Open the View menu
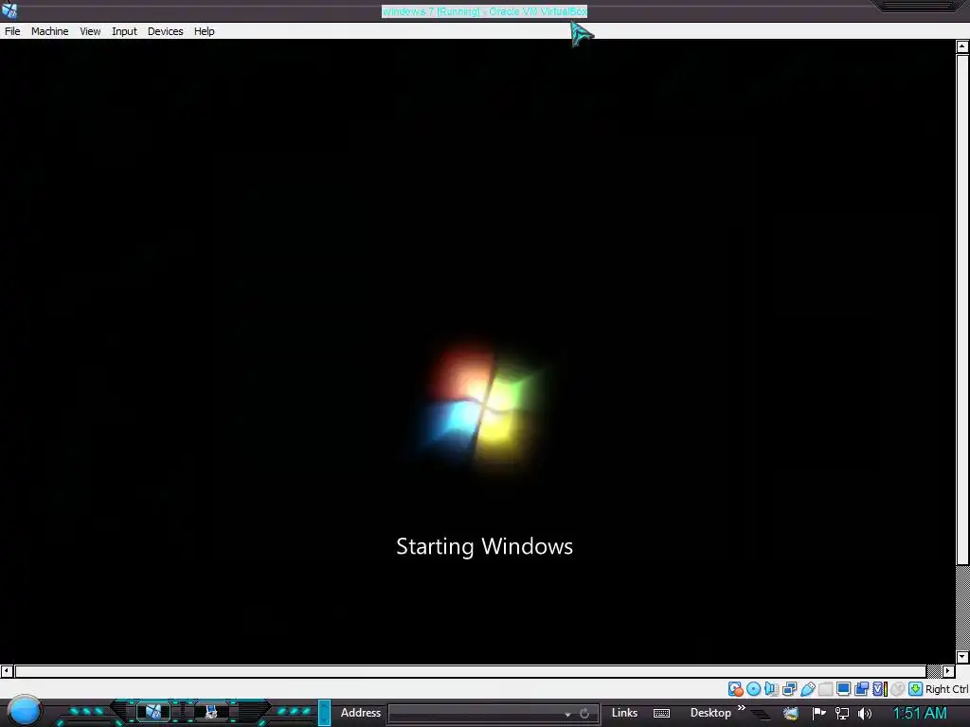 click(90, 31)
